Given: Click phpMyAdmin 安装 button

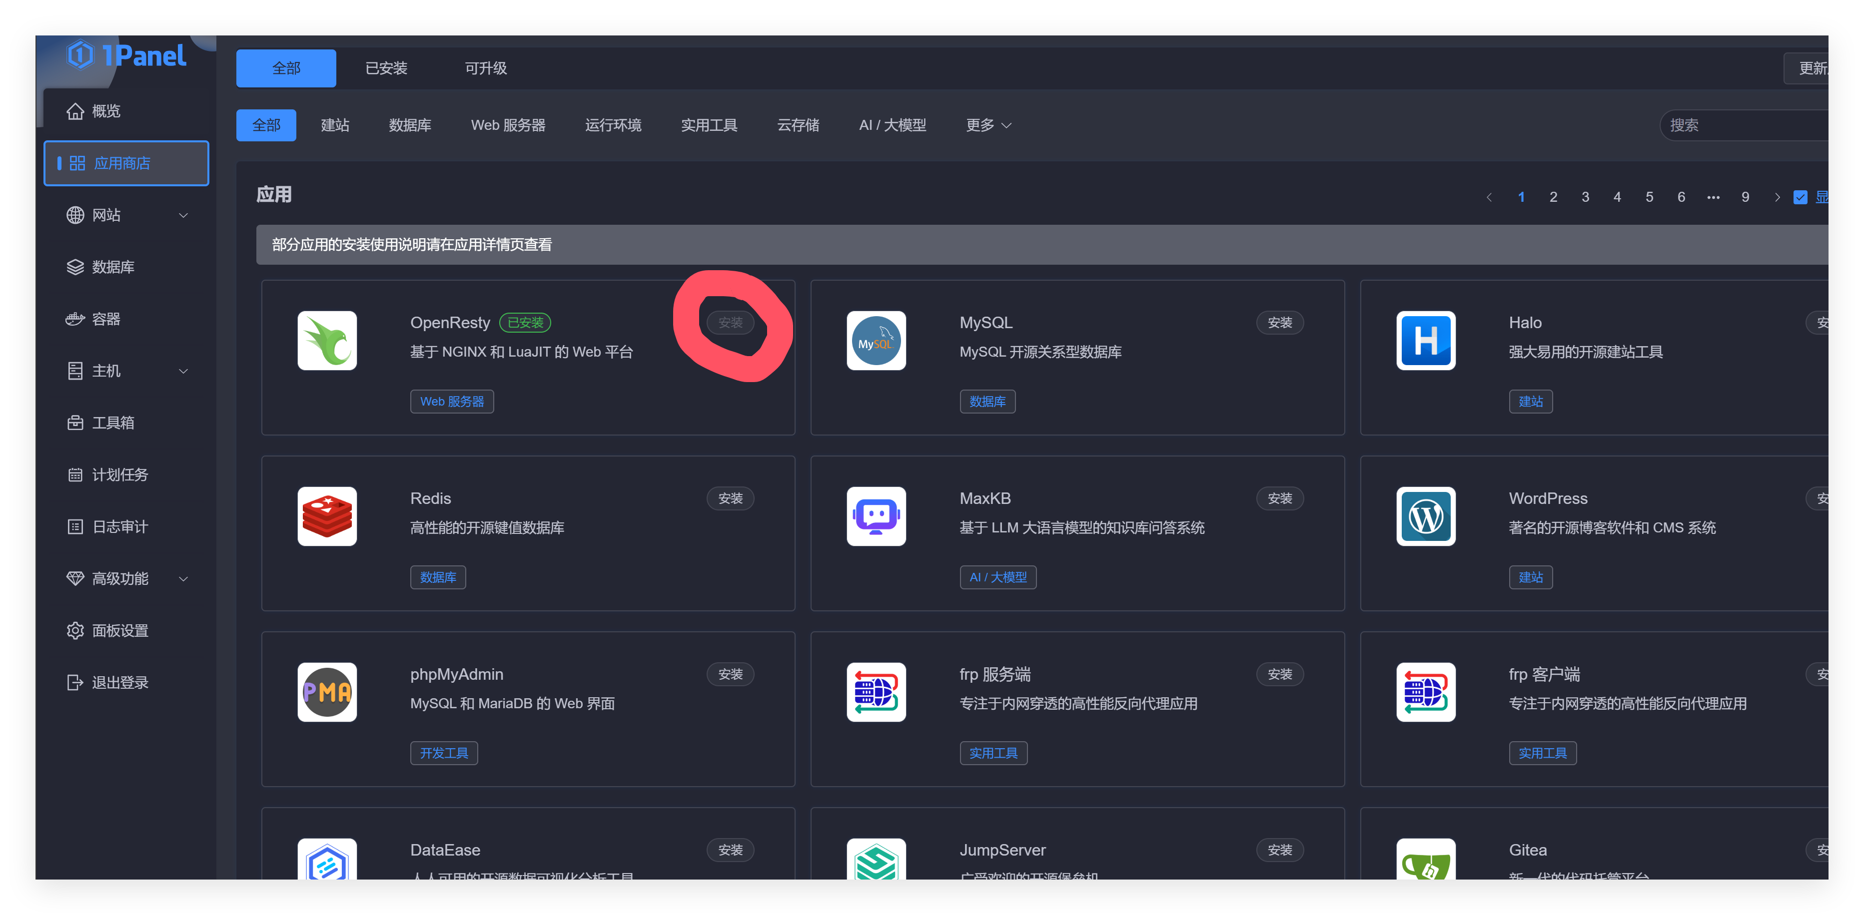Looking at the screenshot, I should click(x=731, y=674).
